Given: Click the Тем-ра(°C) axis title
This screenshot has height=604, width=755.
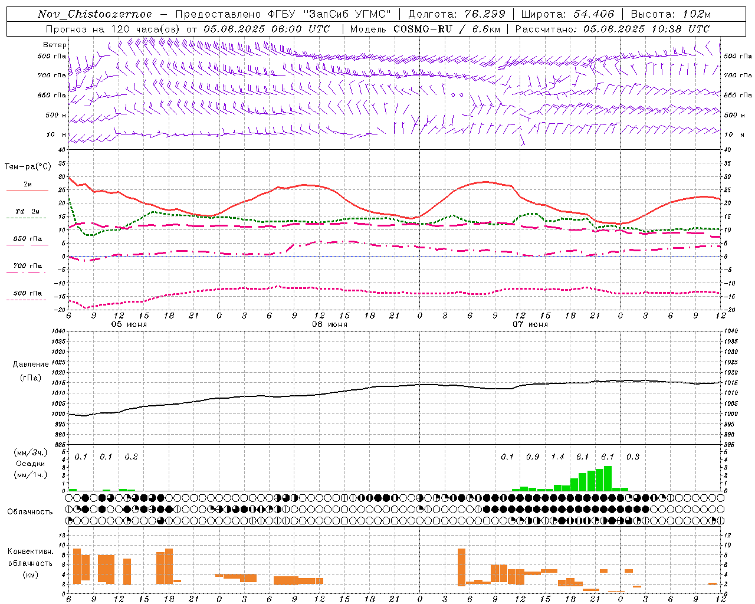Looking at the screenshot, I should (28, 167).
